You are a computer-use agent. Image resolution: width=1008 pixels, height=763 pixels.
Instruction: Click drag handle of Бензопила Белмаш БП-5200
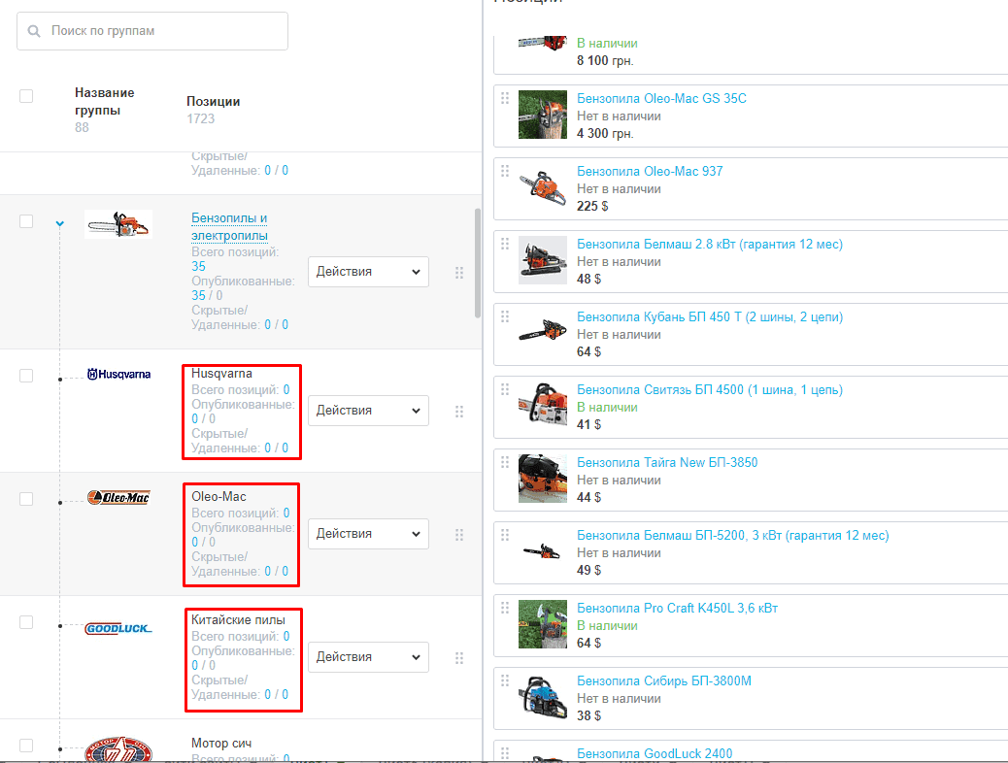click(505, 534)
